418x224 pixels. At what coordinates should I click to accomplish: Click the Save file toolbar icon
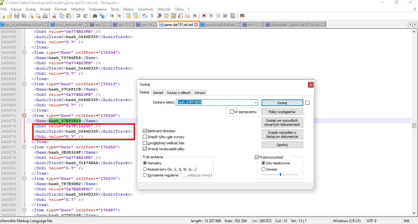pyautogui.click(x=16, y=16)
